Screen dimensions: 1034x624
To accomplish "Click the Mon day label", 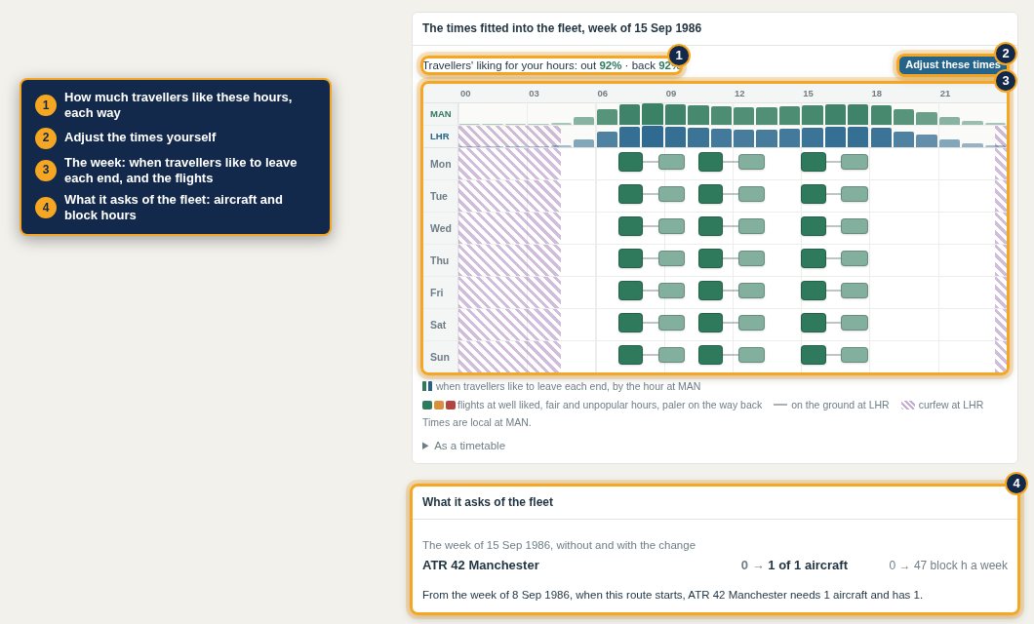I will click(x=441, y=164).
